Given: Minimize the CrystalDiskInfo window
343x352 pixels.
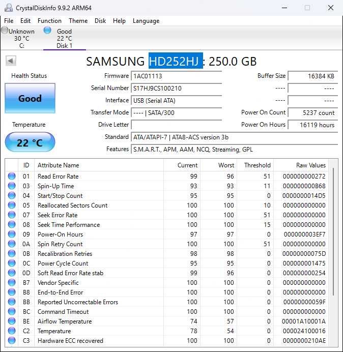Looking at the screenshot, I should [284, 8].
